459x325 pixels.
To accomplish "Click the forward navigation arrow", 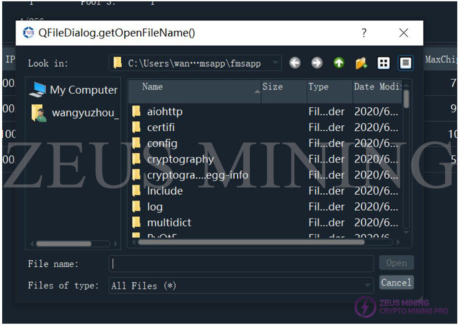I will 317,63.
